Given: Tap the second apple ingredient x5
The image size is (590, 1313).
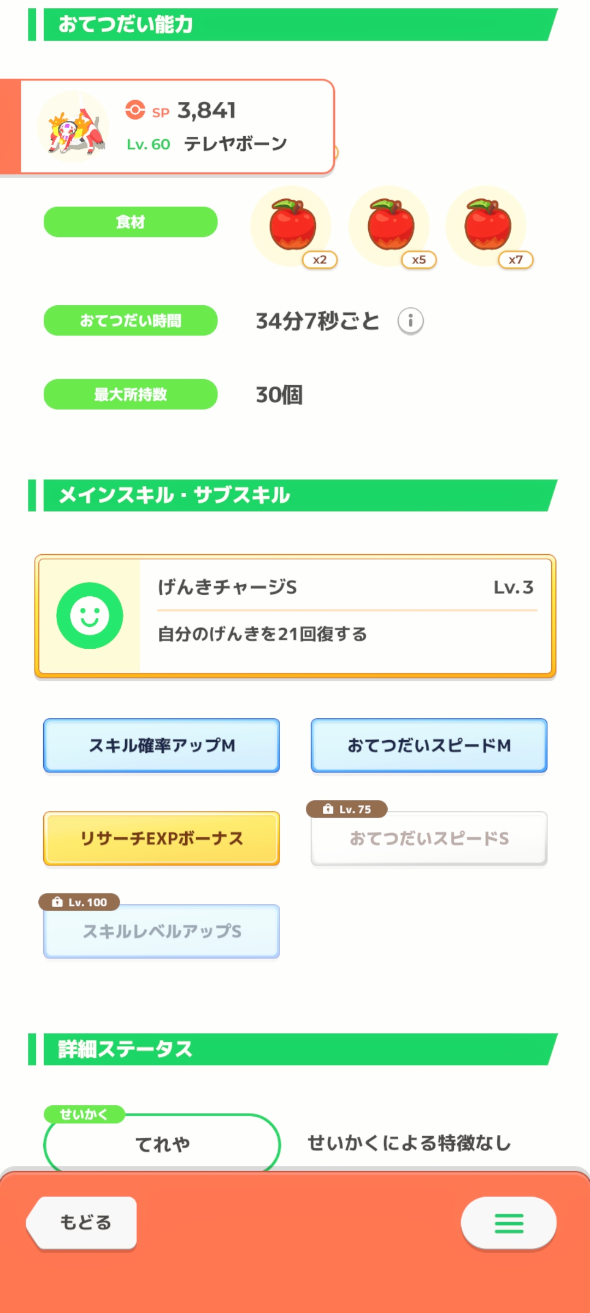Looking at the screenshot, I should pos(391,225).
